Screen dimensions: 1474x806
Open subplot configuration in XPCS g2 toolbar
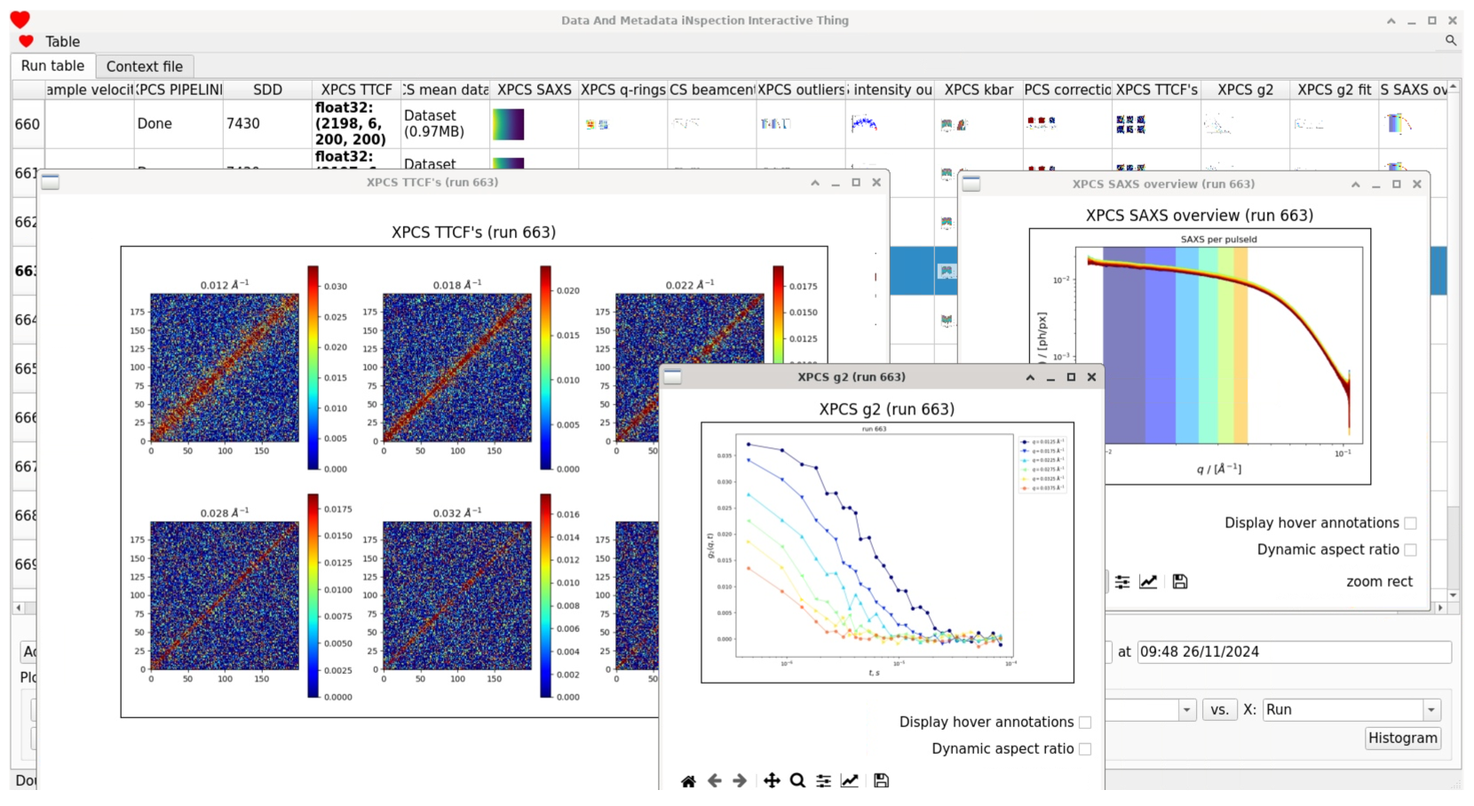tap(824, 781)
